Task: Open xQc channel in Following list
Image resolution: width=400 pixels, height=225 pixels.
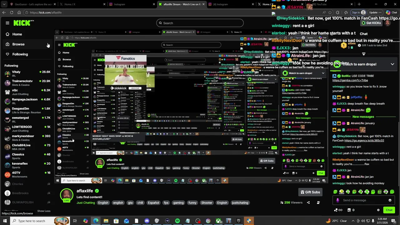Action: click(27, 92)
